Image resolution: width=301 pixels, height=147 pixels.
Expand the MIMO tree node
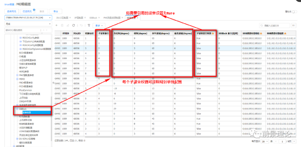coord(17,79)
